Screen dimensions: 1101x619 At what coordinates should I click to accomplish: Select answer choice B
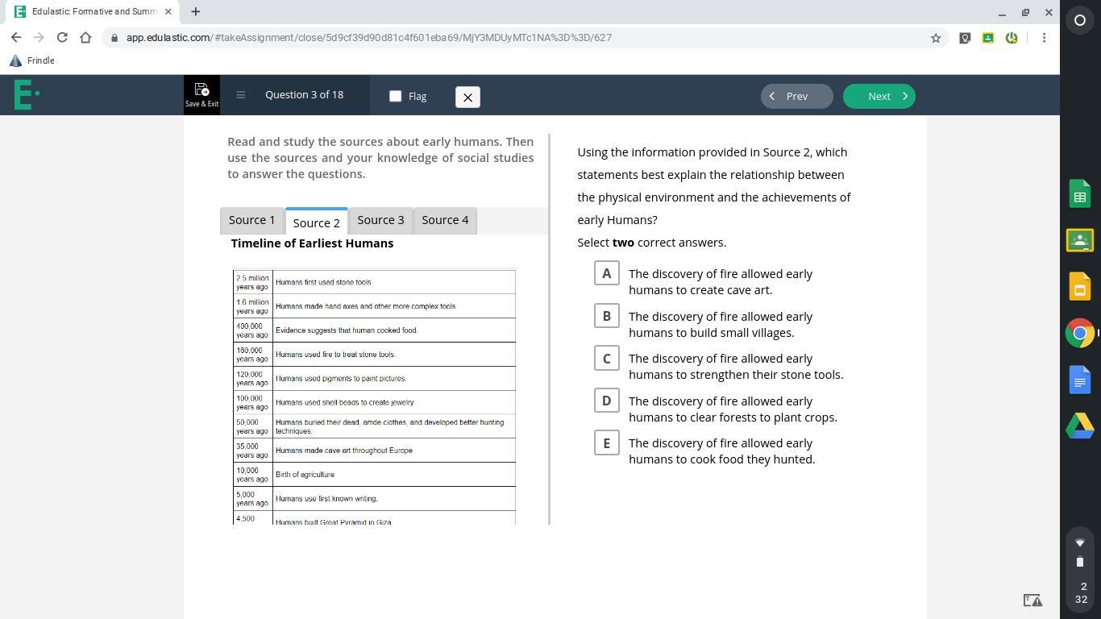[607, 316]
